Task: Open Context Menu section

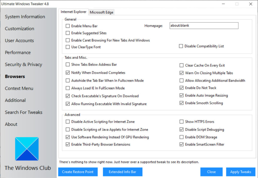Action: pos(19,88)
